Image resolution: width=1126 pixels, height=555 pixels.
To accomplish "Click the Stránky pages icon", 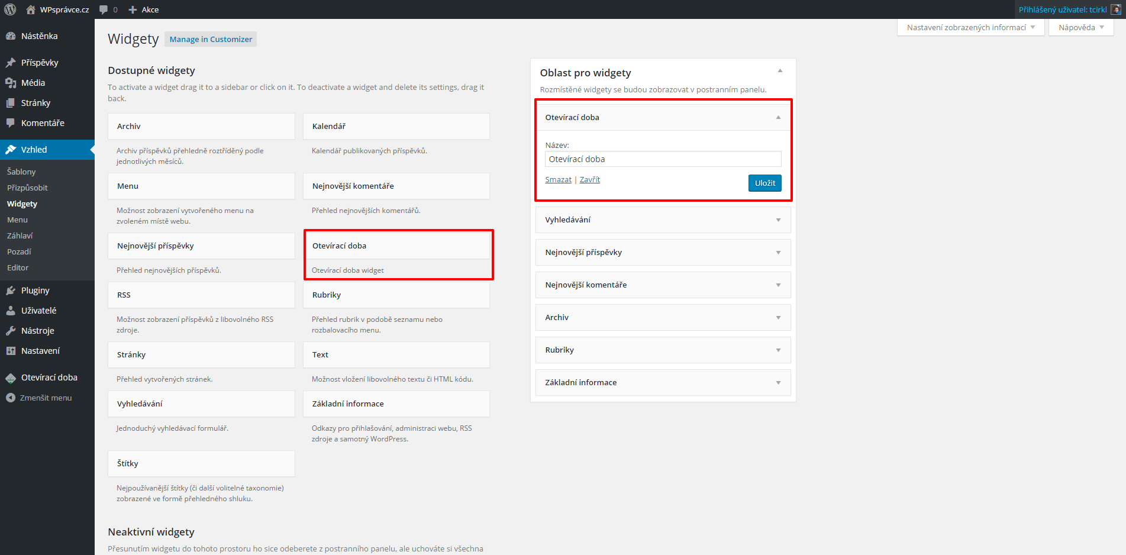I will 11,103.
